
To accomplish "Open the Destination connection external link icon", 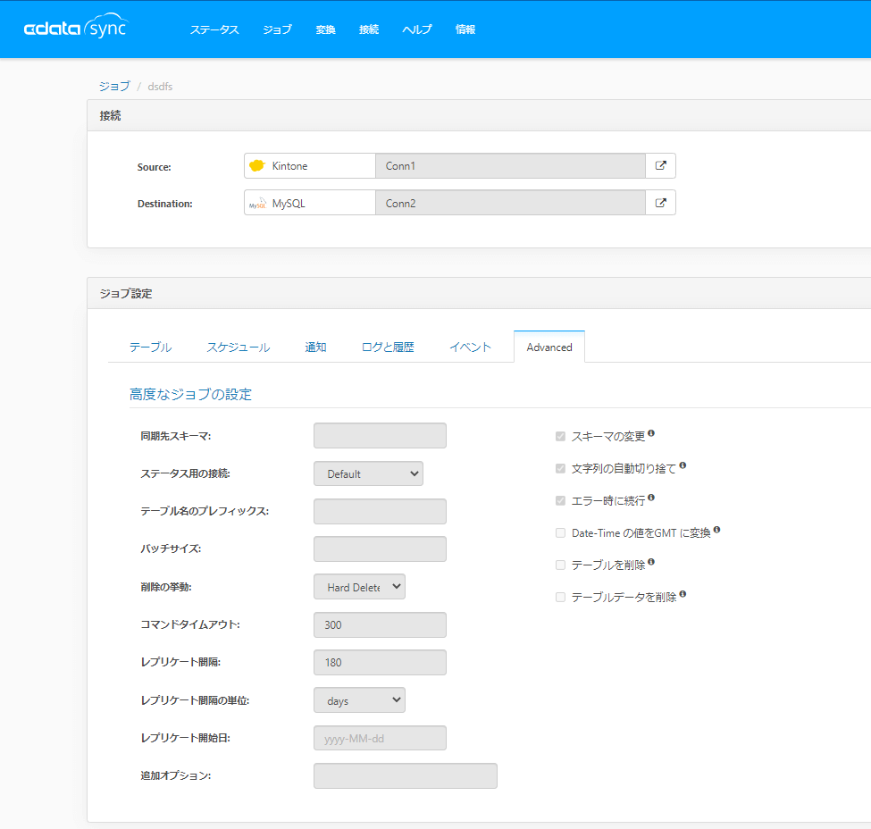I will pos(660,203).
